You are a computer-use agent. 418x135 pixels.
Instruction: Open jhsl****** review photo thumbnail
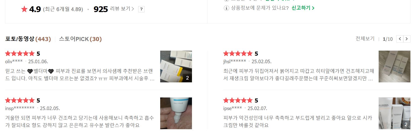(394, 66)
